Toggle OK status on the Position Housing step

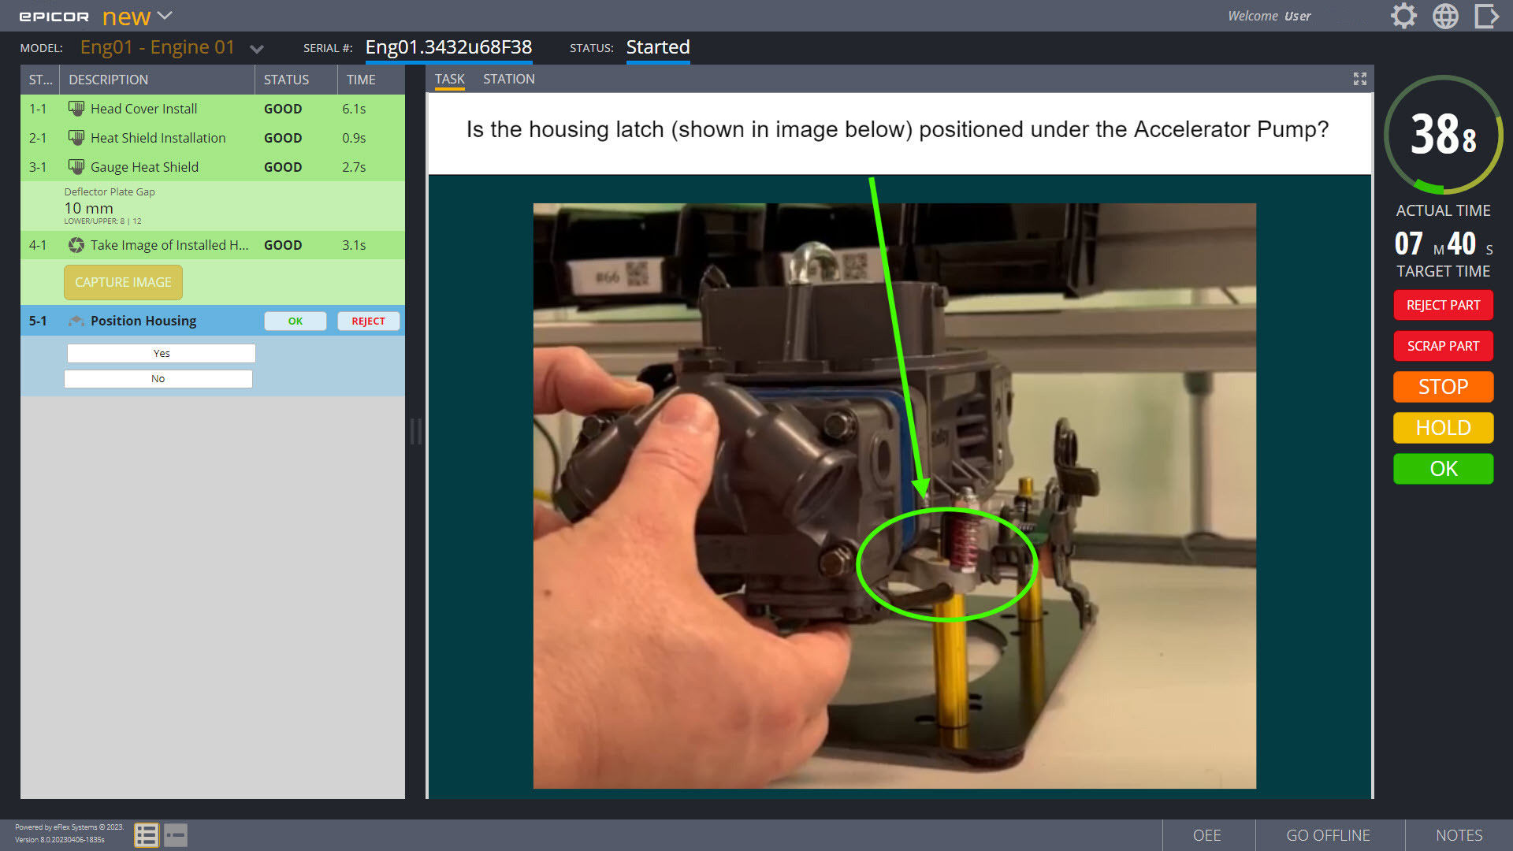(x=296, y=321)
